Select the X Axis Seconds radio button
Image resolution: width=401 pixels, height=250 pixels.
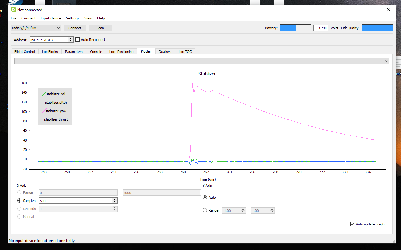(19, 209)
